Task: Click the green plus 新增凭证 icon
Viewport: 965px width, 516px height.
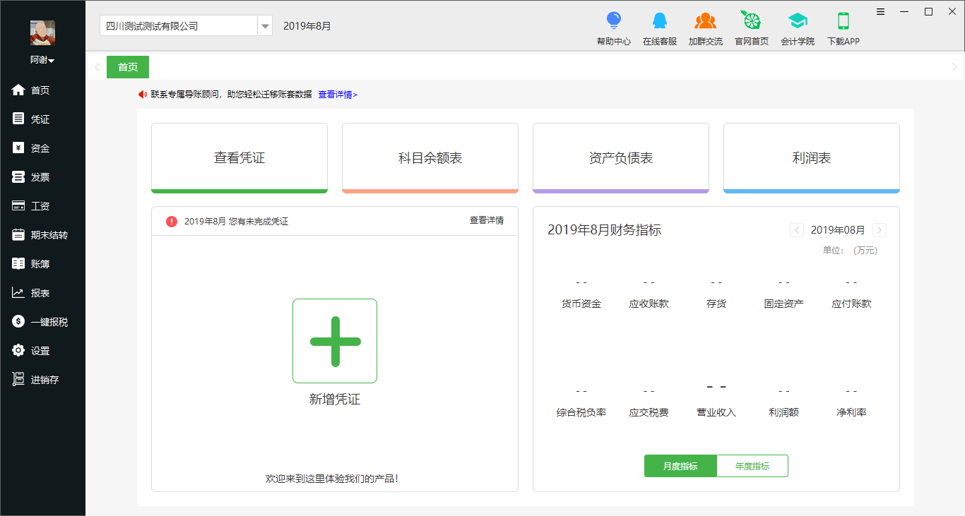Action: pos(335,341)
